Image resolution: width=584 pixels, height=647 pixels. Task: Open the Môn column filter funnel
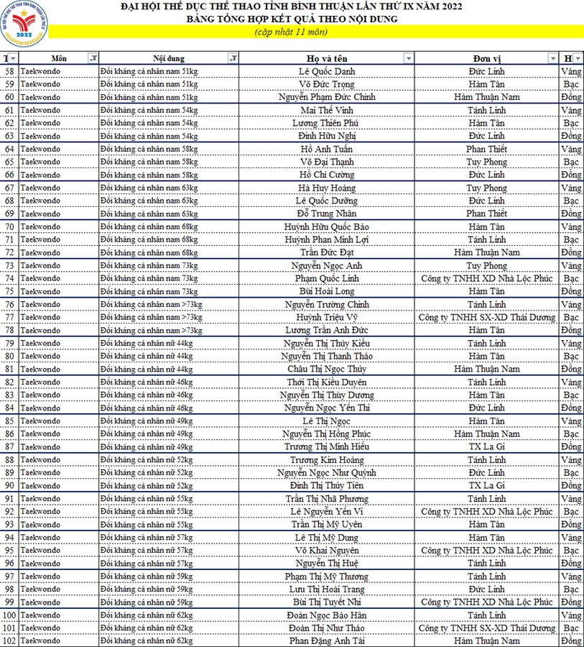(x=93, y=58)
